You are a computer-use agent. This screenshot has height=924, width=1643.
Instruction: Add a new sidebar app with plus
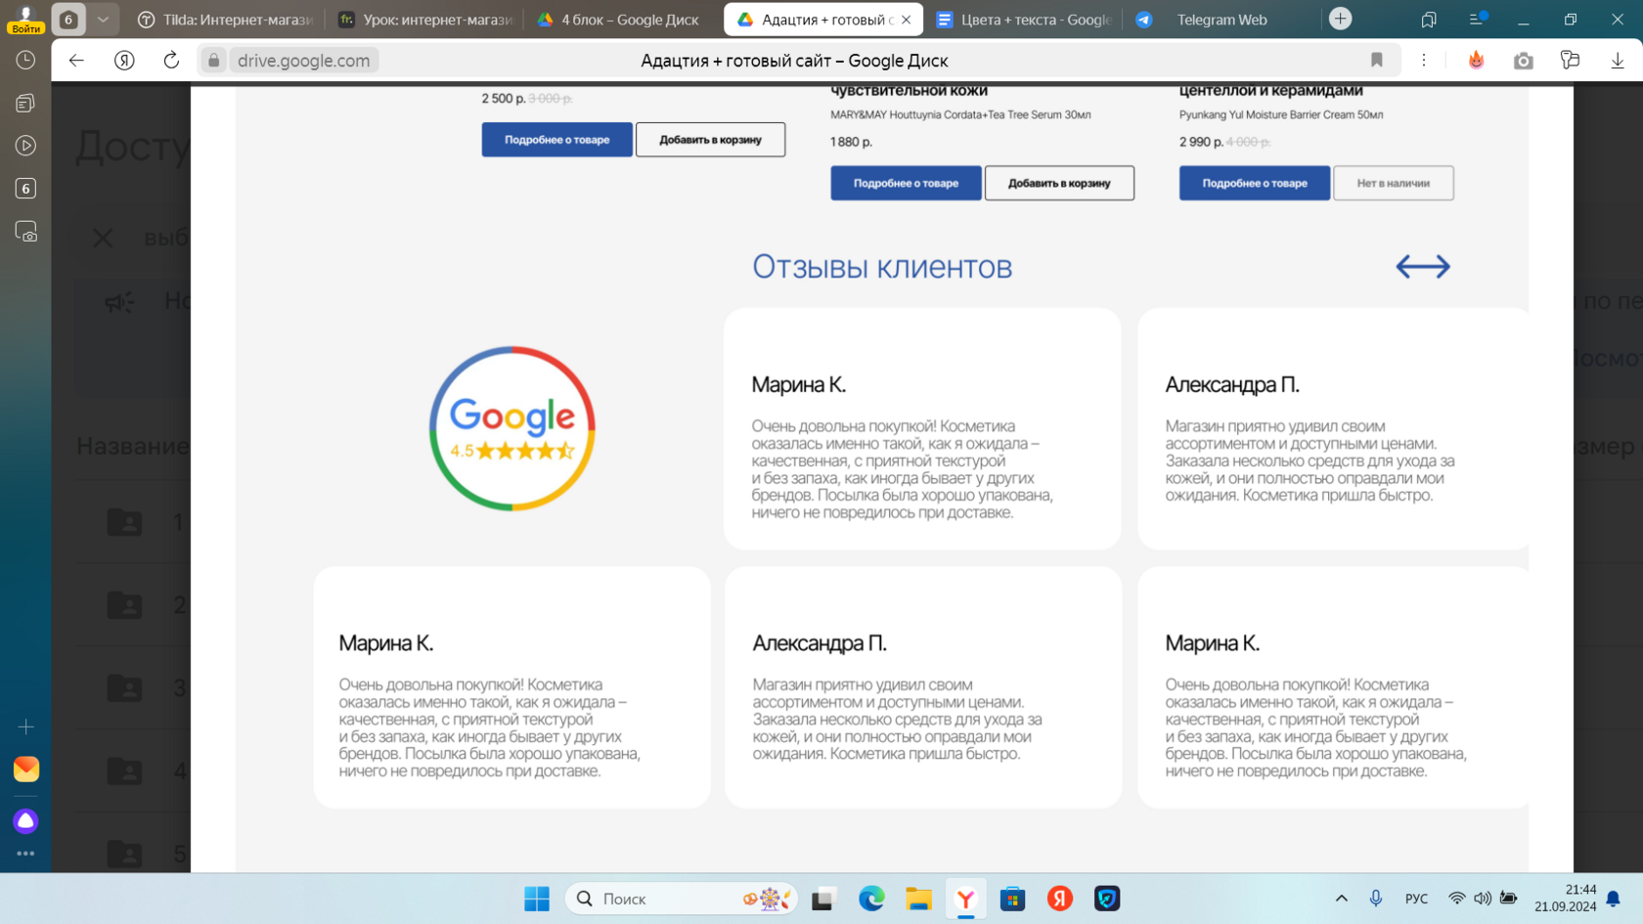pos(25,726)
